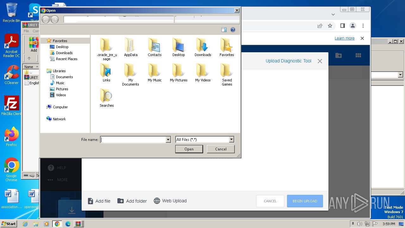Click CANCEL in upload panel
The image size is (405, 228).
[270, 201]
